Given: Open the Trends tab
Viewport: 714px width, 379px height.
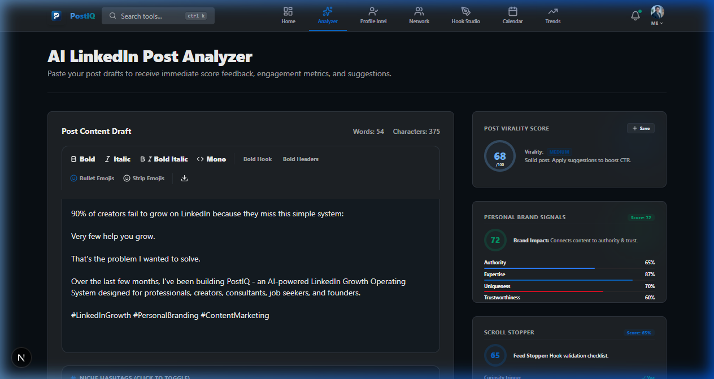Looking at the screenshot, I should (553, 16).
